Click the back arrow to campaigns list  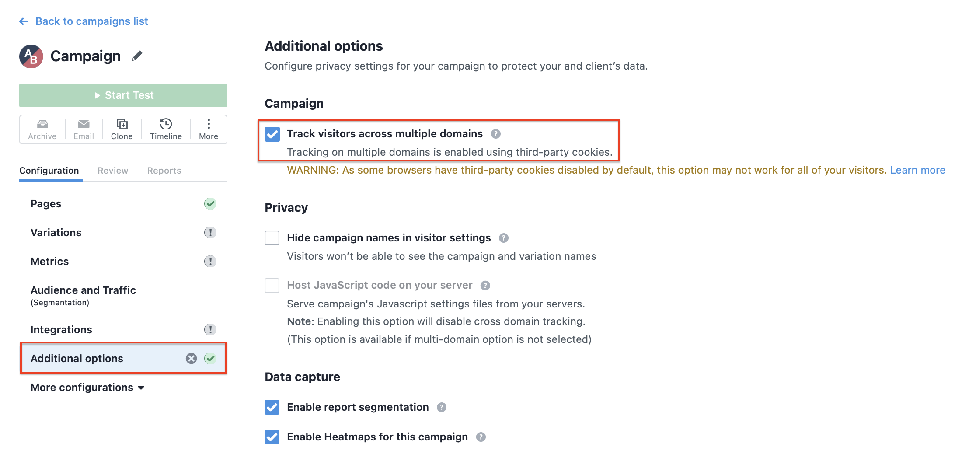(x=24, y=21)
